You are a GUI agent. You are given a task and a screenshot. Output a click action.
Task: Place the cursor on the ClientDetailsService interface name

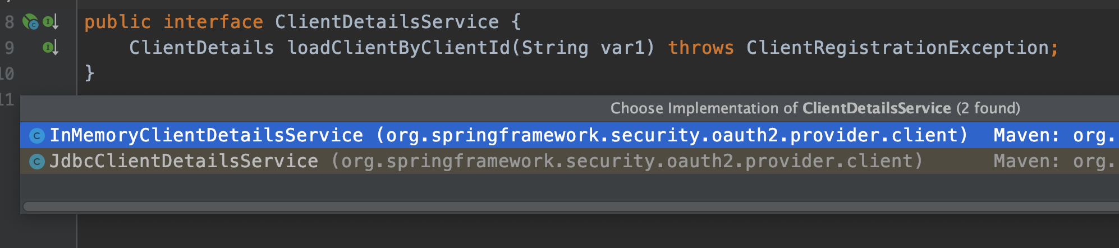(387, 22)
